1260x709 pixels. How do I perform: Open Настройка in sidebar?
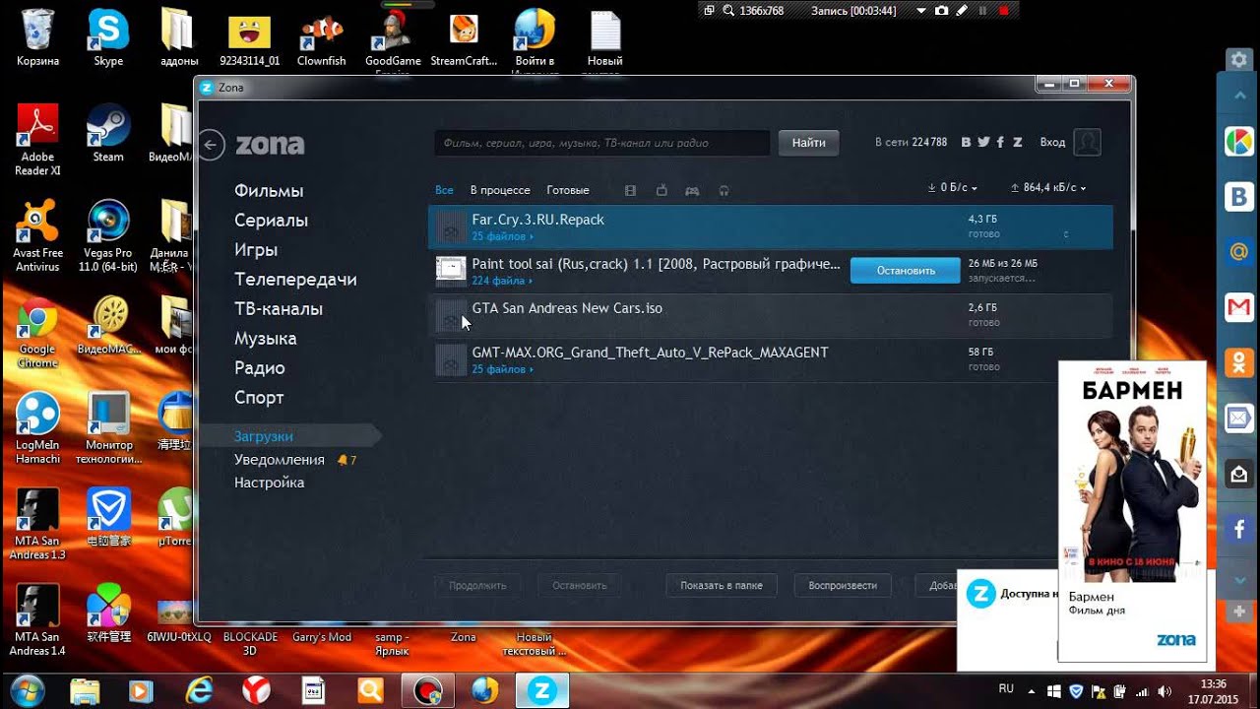(x=269, y=483)
